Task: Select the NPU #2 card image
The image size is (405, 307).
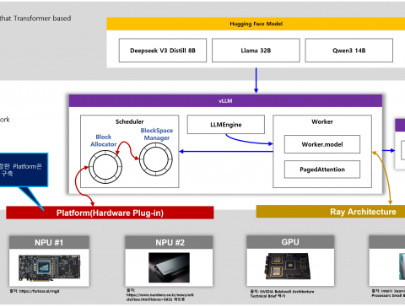Action: [169, 267]
